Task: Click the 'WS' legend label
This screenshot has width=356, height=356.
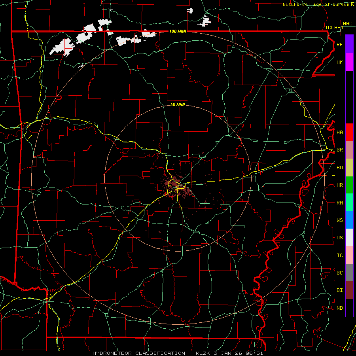Action: [340, 220]
